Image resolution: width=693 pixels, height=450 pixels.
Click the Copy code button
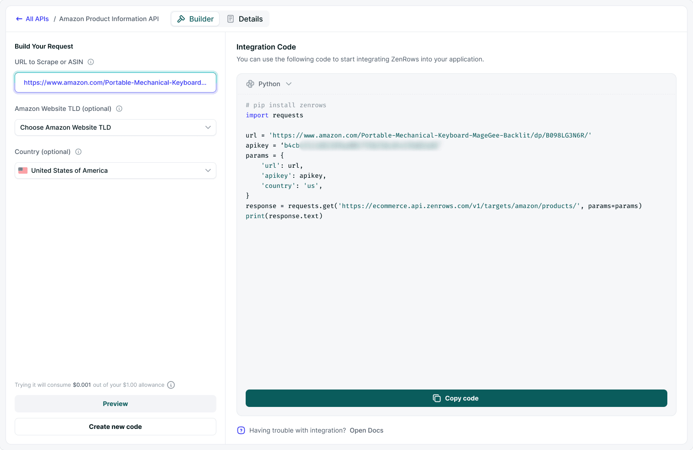(x=456, y=398)
